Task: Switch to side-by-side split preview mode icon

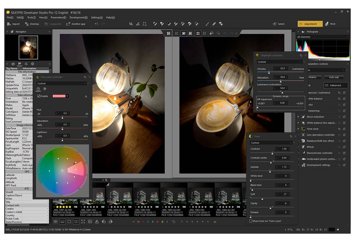Action: tap(76, 222)
